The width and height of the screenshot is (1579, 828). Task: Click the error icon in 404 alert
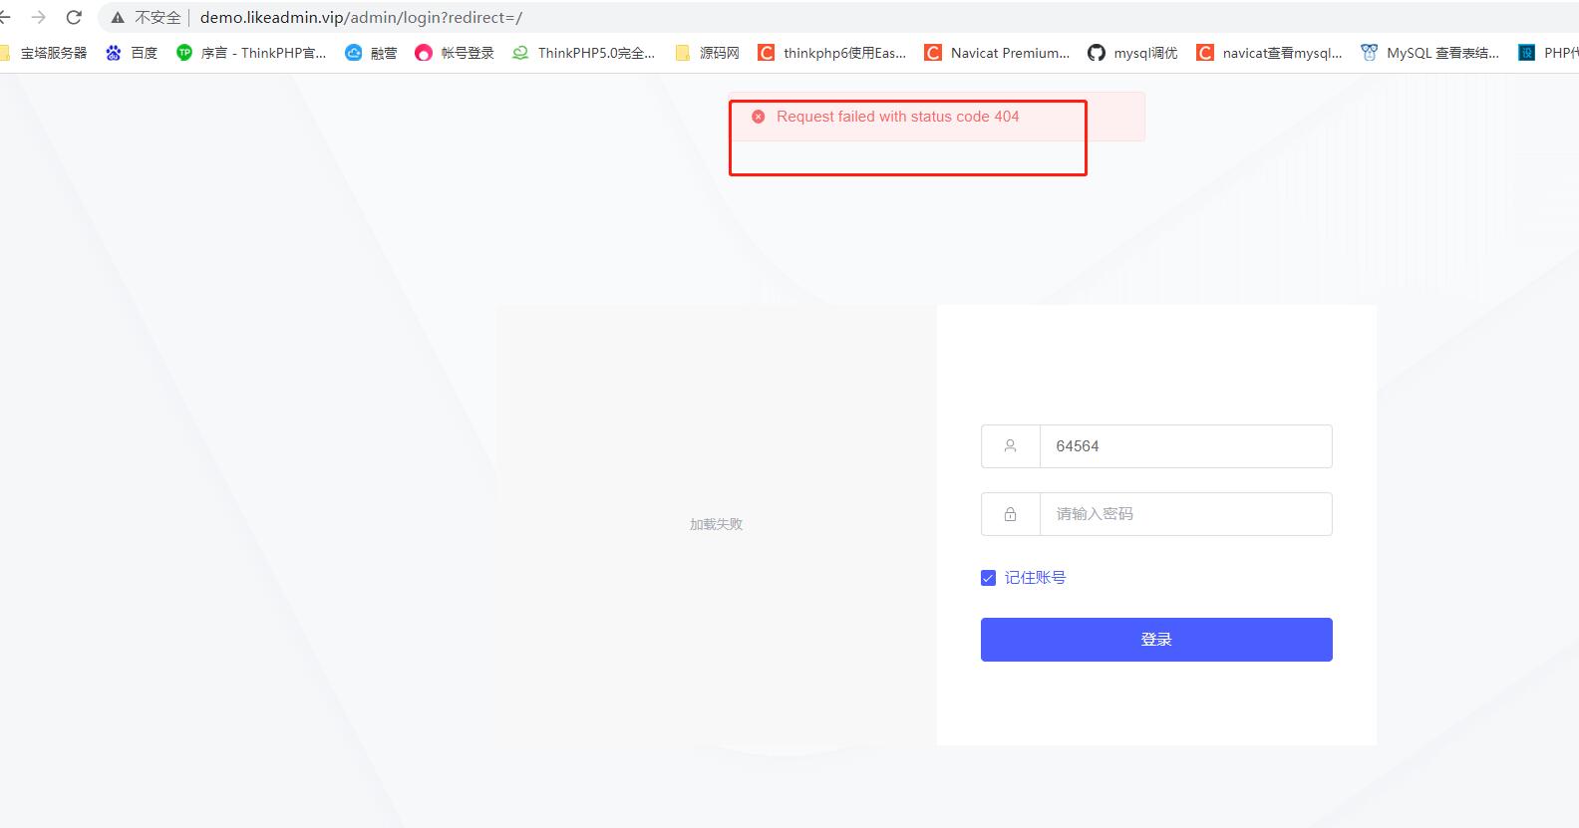point(758,117)
